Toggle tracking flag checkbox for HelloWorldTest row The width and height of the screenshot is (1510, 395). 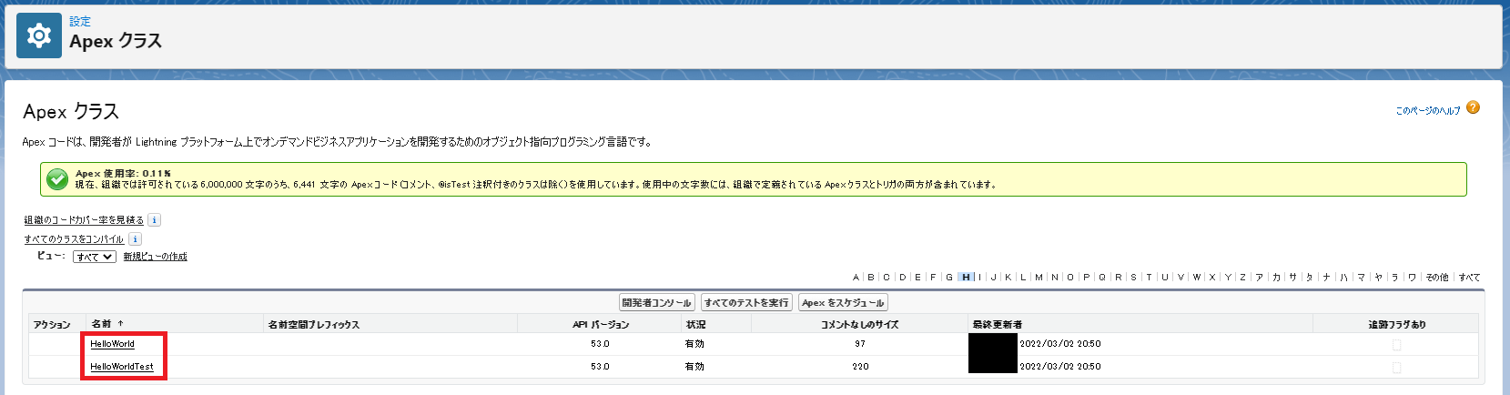1396,368
